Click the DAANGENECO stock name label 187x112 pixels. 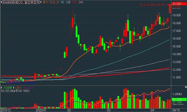click(x=21, y=2)
